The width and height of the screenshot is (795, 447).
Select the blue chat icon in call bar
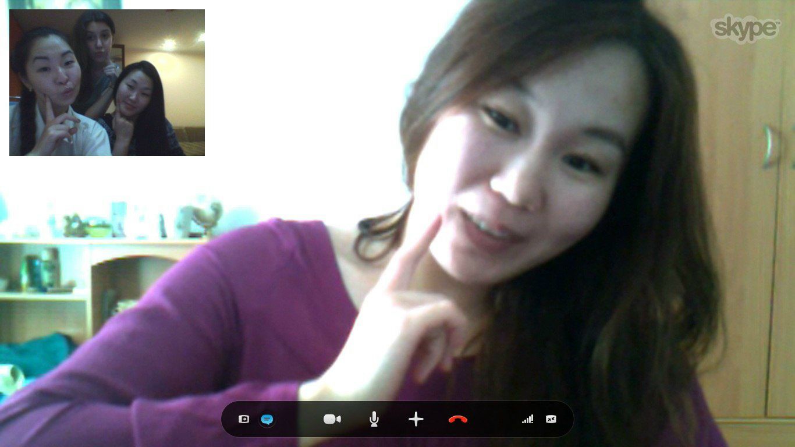coord(267,419)
